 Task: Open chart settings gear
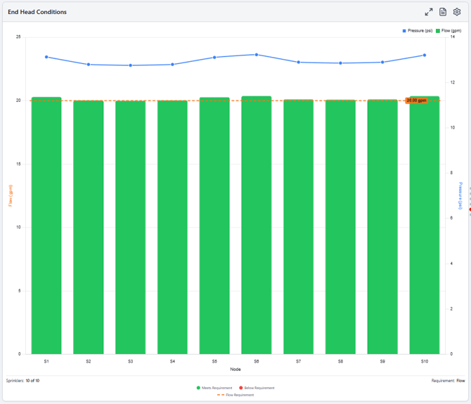pos(457,12)
